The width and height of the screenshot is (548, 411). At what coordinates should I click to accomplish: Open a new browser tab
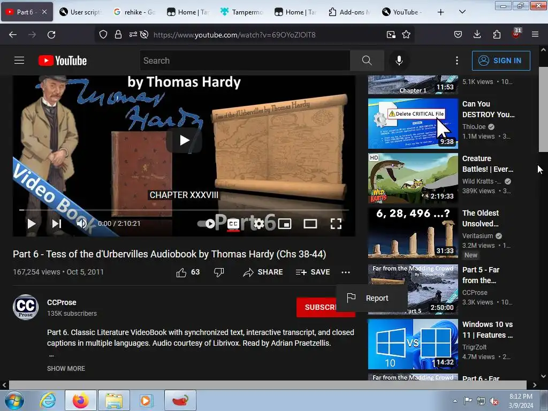click(441, 12)
